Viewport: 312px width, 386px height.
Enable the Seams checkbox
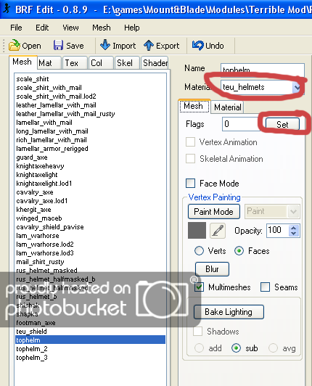pos(266,287)
